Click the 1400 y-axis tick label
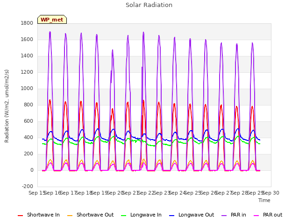The image size is (299, 224). point(27,56)
